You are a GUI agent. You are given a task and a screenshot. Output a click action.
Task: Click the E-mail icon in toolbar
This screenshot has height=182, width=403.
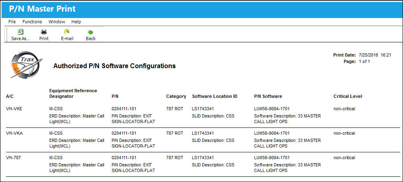pos(67,32)
